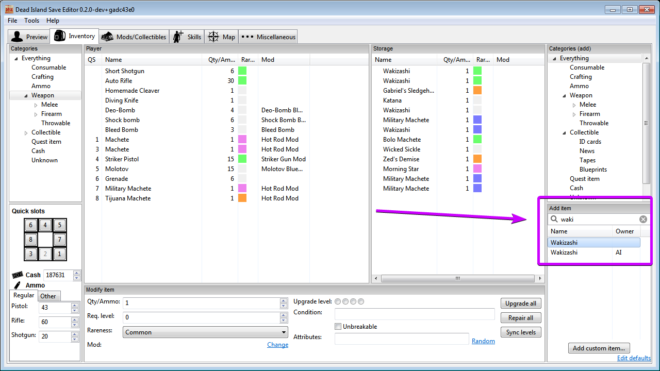
Task: Click the Repair all button
Action: click(x=521, y=318)
